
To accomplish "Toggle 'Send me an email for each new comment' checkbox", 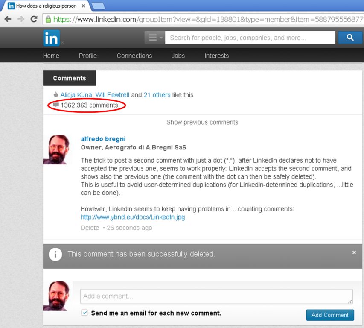I will click(x=84, y=313).
